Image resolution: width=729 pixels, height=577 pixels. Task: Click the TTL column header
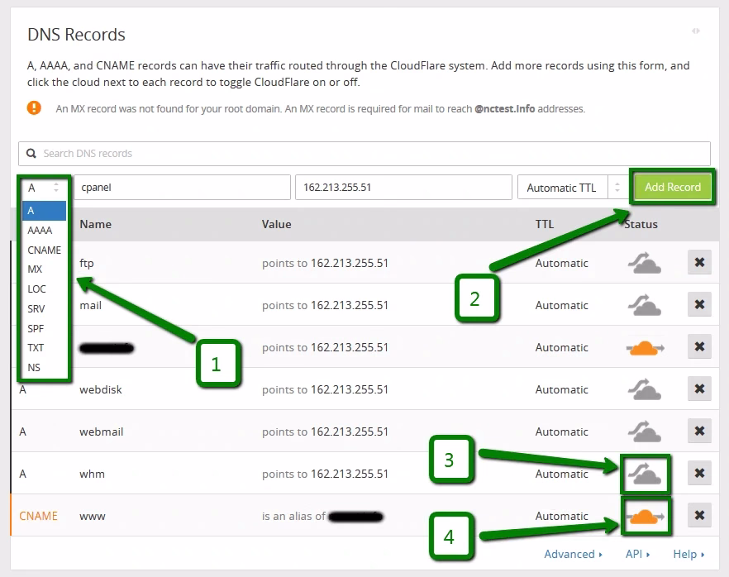(545, 224)
